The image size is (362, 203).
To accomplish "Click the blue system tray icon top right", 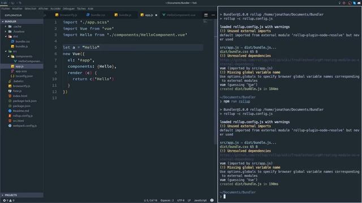I will click(355, 3).
